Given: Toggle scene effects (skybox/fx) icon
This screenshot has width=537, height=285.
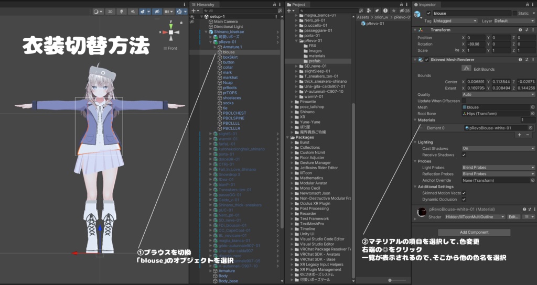Looking at the screenshot, I should click(143, 12).
